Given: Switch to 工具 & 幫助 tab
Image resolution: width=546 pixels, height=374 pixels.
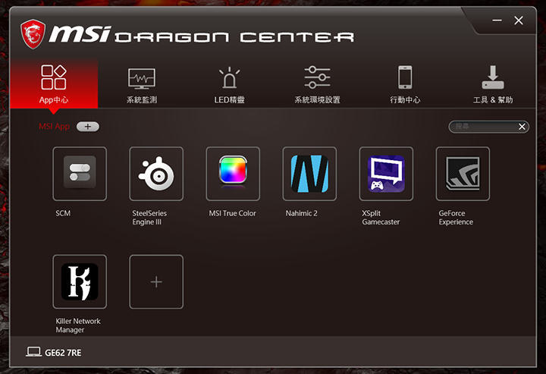Looking at the screenshot, I should pos(493,85).
